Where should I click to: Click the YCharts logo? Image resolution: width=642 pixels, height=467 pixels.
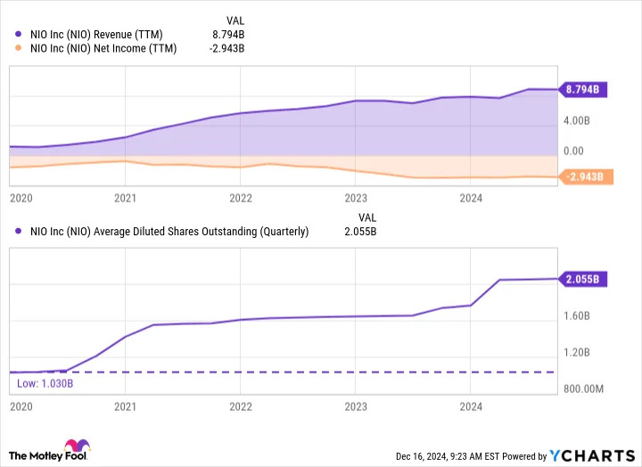(x=592, y=455)
